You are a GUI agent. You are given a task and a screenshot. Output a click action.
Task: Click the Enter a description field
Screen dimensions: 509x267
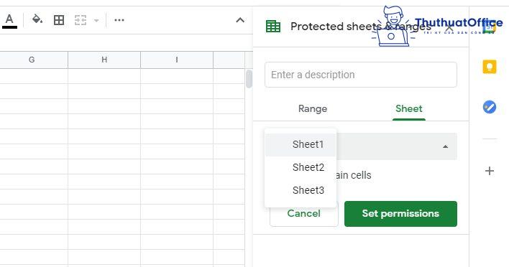tap(361, 75)
